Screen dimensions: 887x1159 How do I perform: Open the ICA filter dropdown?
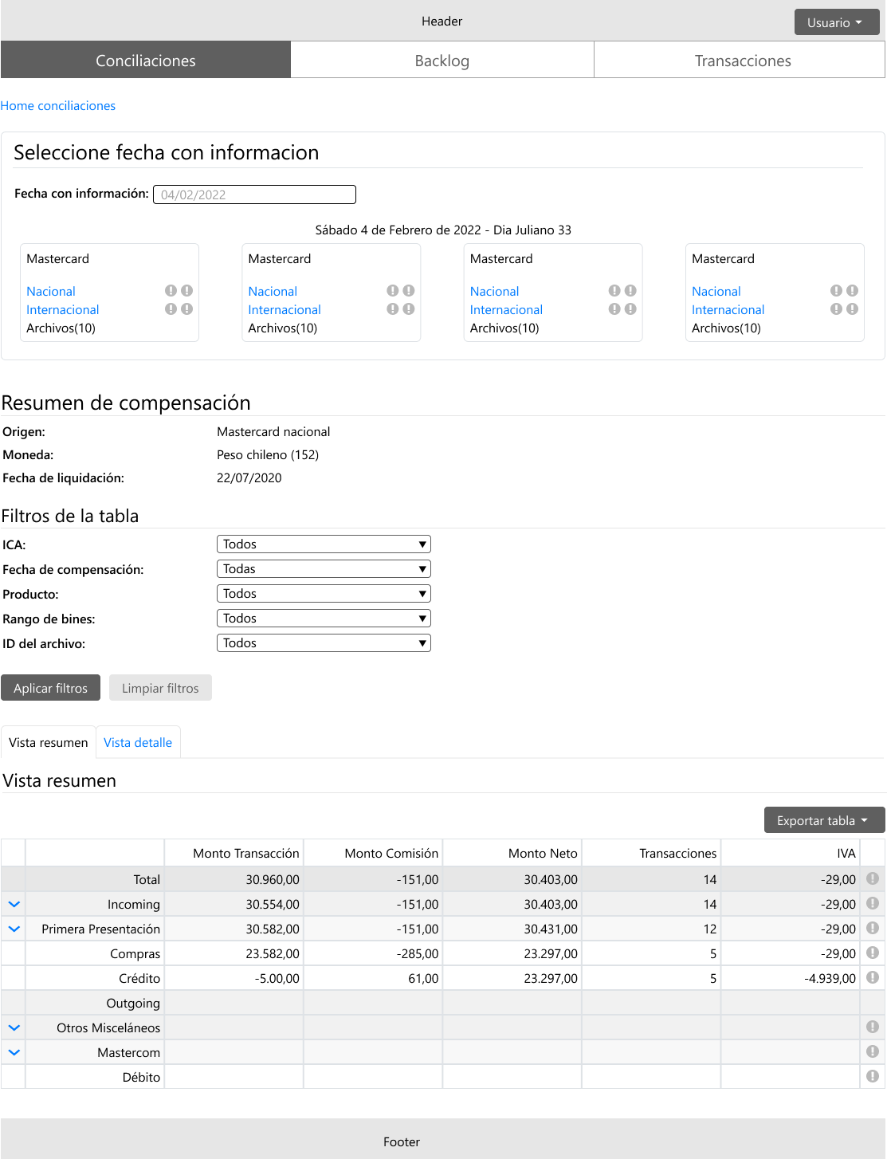tap(324, 544)
